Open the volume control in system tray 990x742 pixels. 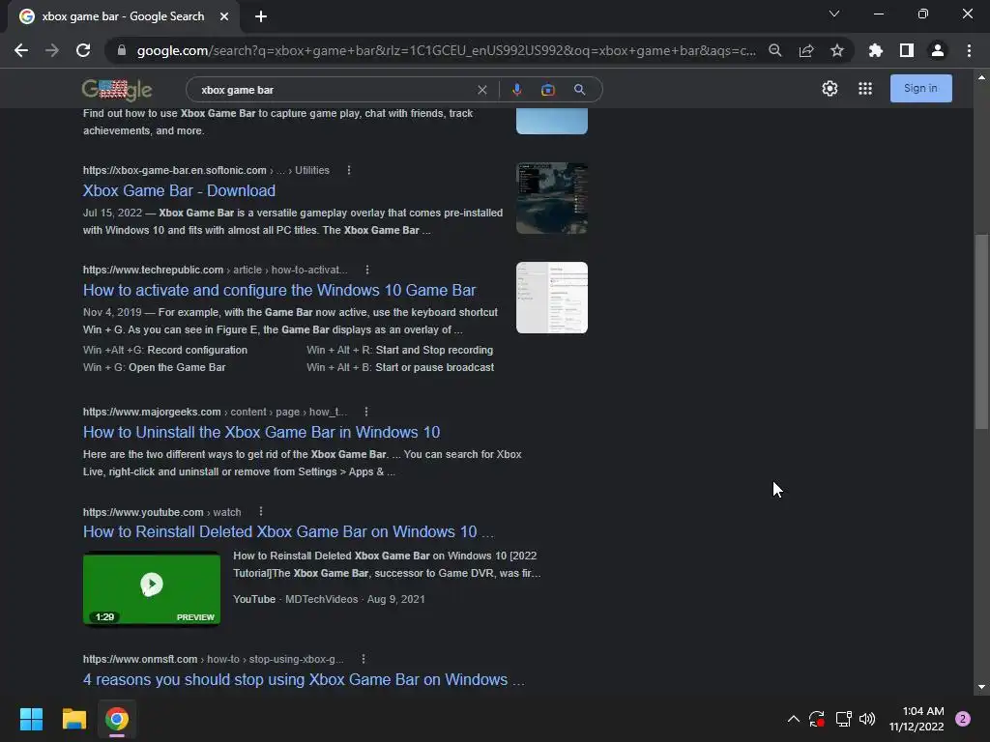coord(867,719)
